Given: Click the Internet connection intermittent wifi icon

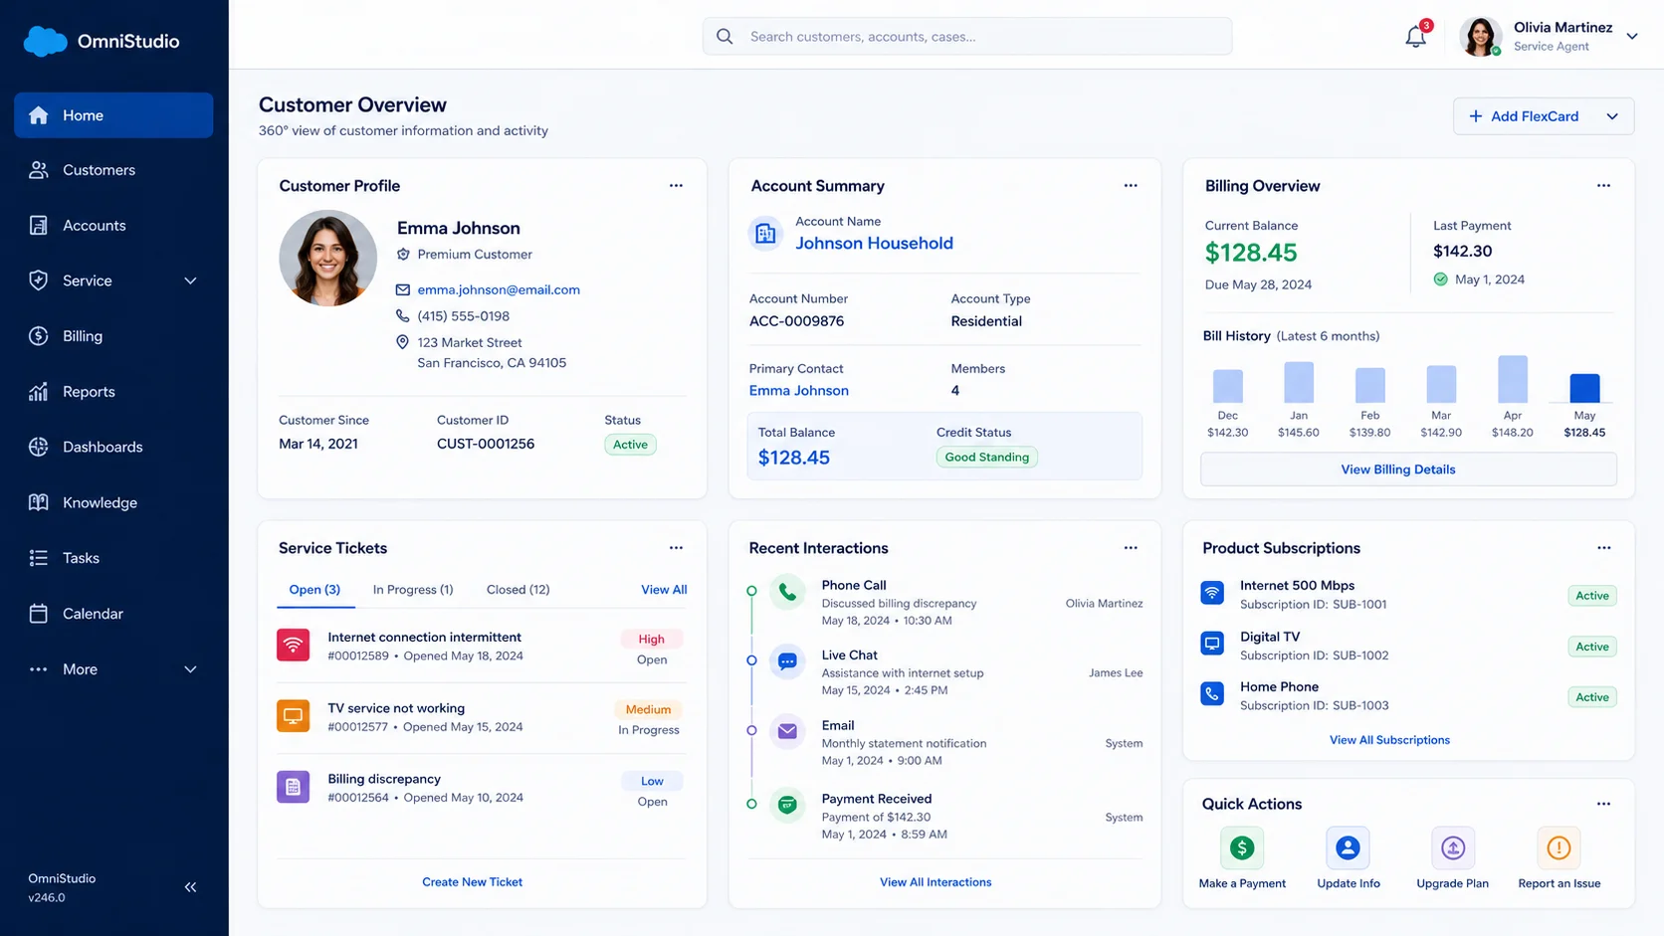Looking at the screenshot, I should tap(293, 646).
